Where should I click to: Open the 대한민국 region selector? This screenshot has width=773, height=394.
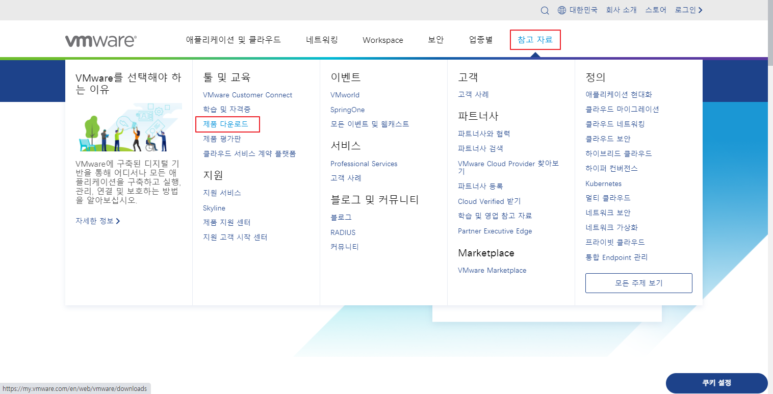(x=583, y=10)
